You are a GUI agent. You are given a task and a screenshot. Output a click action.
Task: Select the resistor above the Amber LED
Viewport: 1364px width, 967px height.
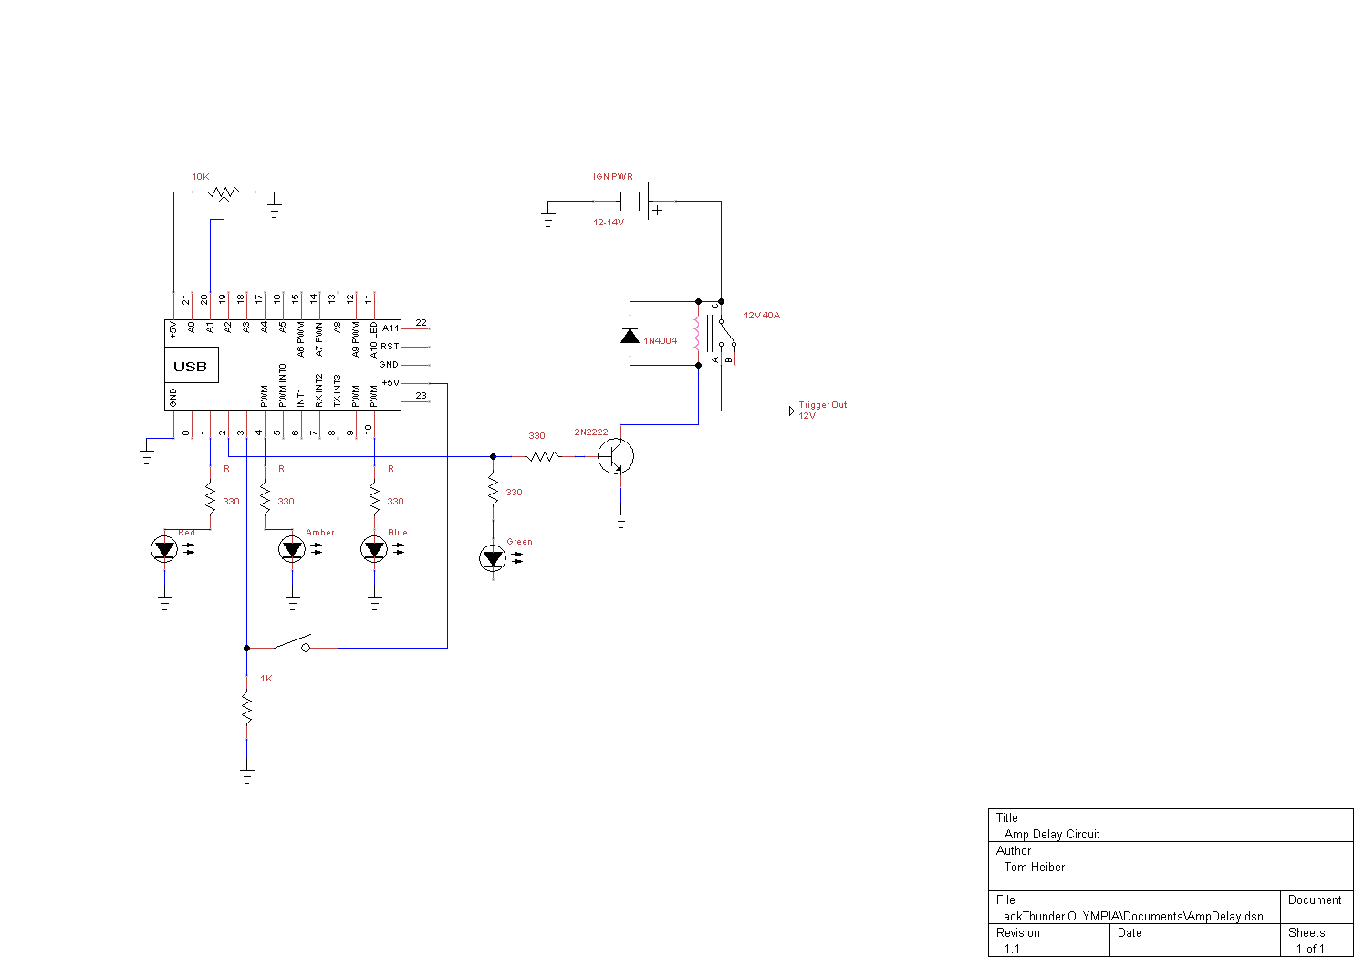coord(266,498)
